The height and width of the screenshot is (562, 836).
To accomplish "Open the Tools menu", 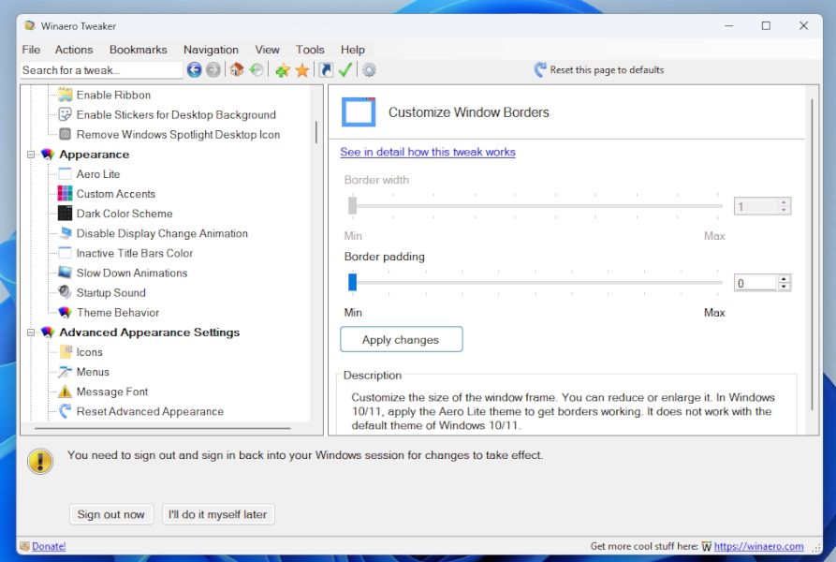I will tap(310, 50).
